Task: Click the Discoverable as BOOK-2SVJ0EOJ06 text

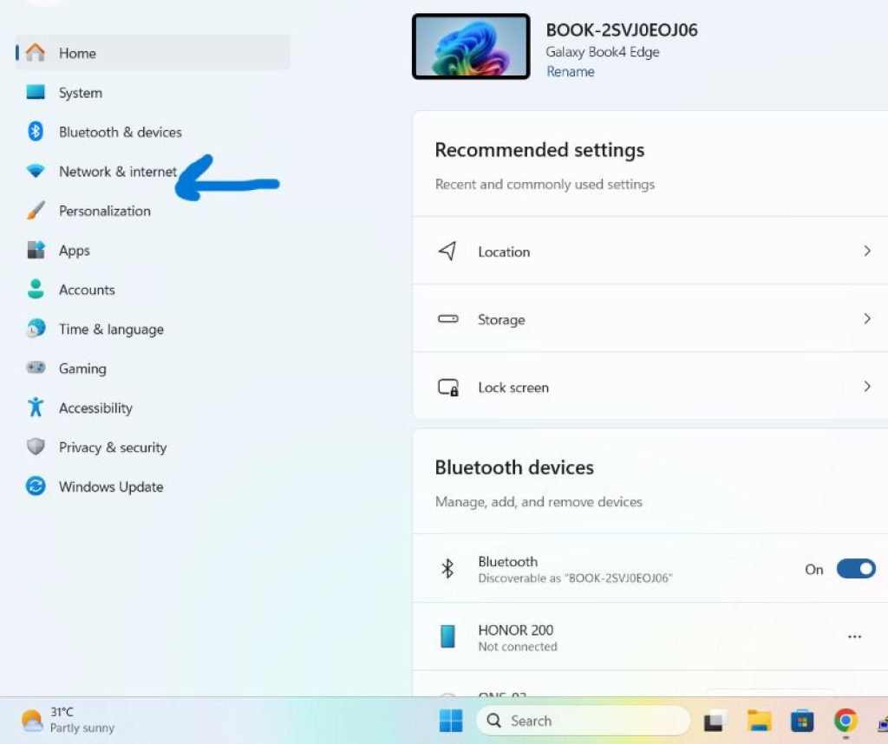Action: coord(575,578)
